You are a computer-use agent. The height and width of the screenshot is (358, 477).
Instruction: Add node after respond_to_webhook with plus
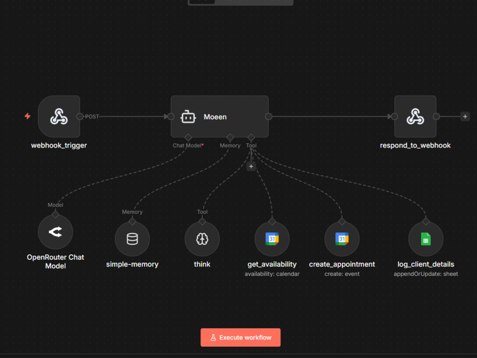pyautogui.click(x=465, y=116)
